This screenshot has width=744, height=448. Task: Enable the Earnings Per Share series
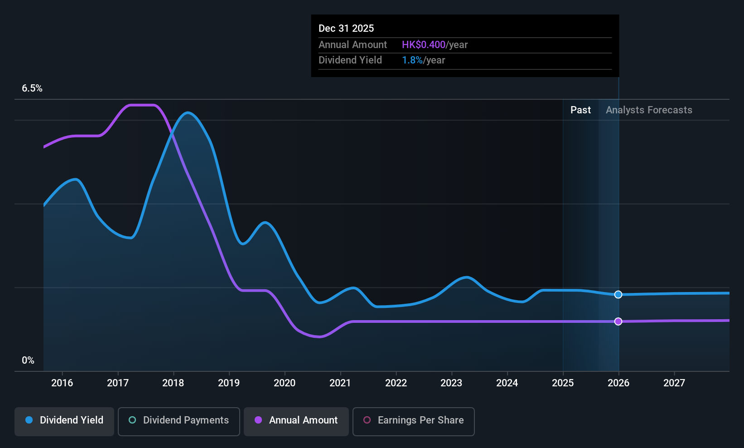tap(414, 422)
